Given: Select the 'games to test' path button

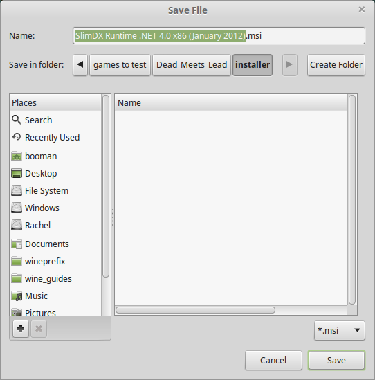Looking at the screenshot, I should coord(120,64).
